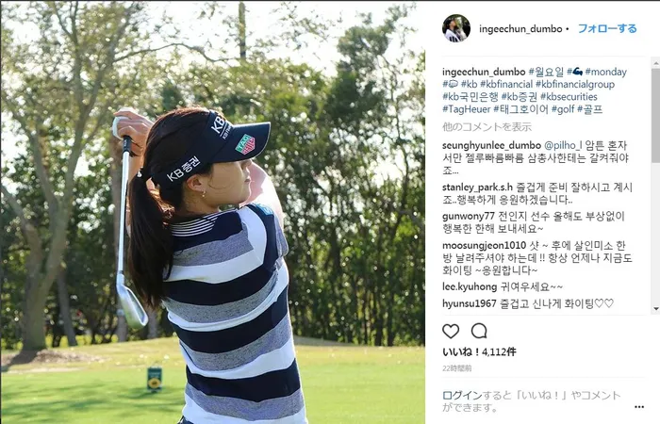Open the #monday hashtag
660x424 pixels.
605,72
